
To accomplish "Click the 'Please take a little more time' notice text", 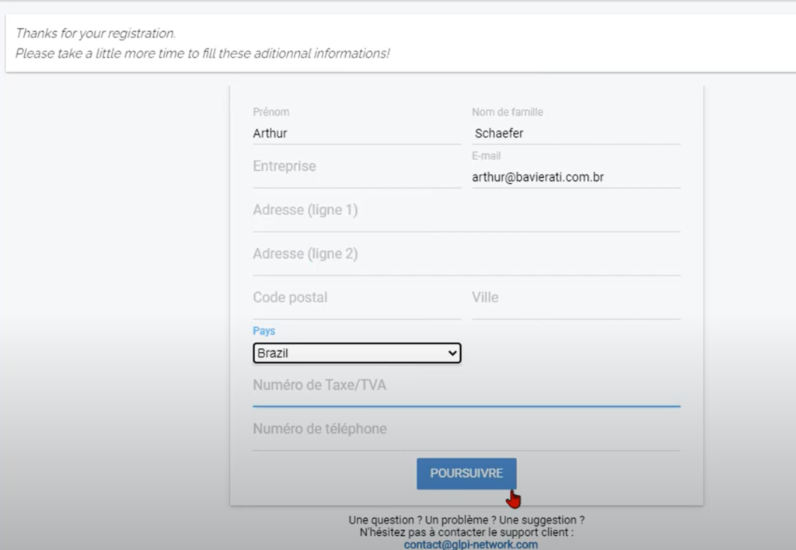I will tap(203, 54).
